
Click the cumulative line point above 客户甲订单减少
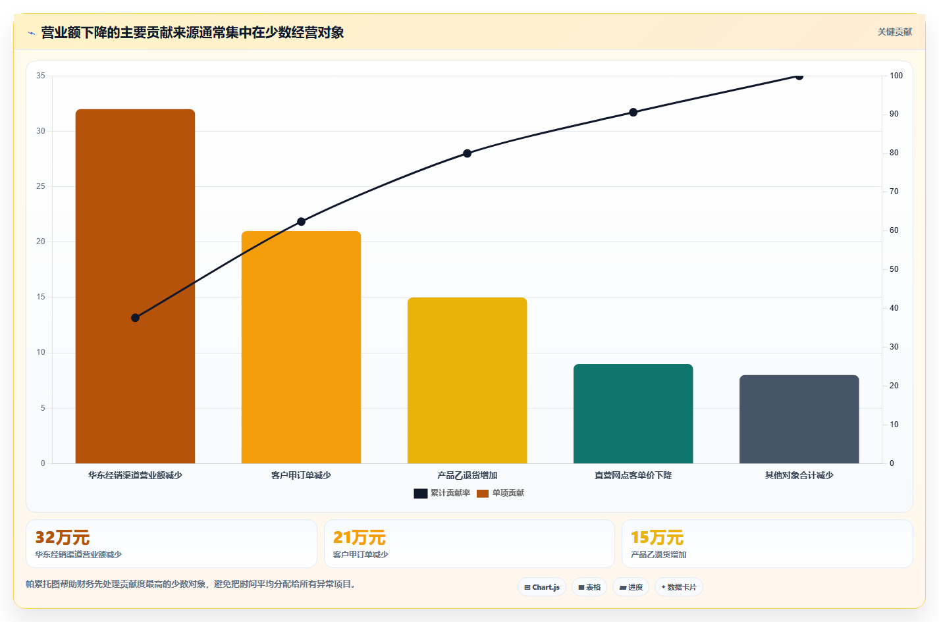coord(301,222)
